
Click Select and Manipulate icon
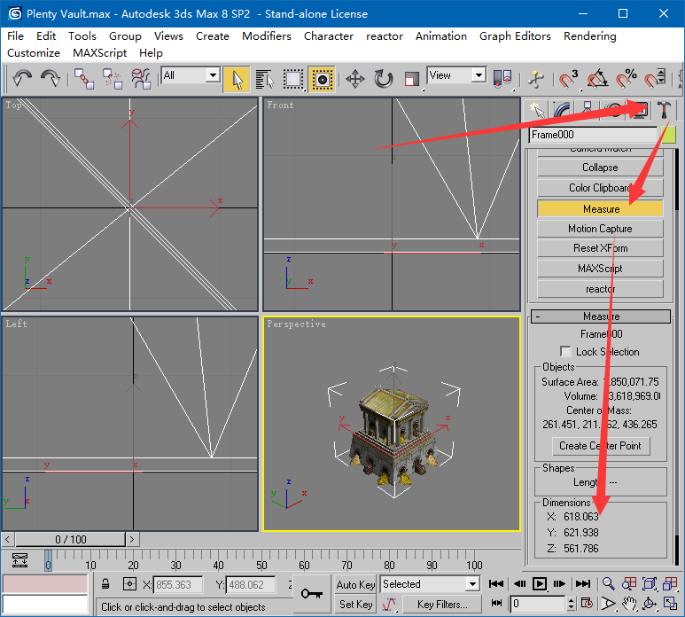coord(536,79)
